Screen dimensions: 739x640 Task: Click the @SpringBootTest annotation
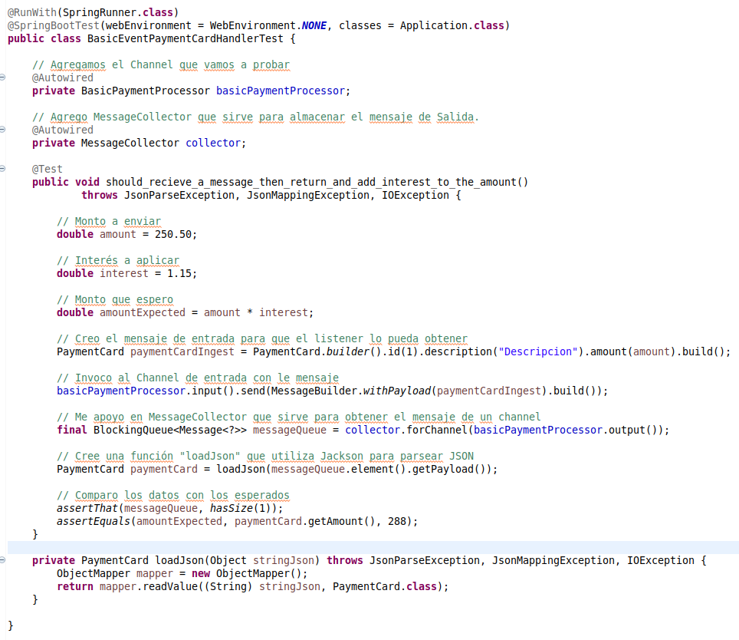click(x=53, y=25)
